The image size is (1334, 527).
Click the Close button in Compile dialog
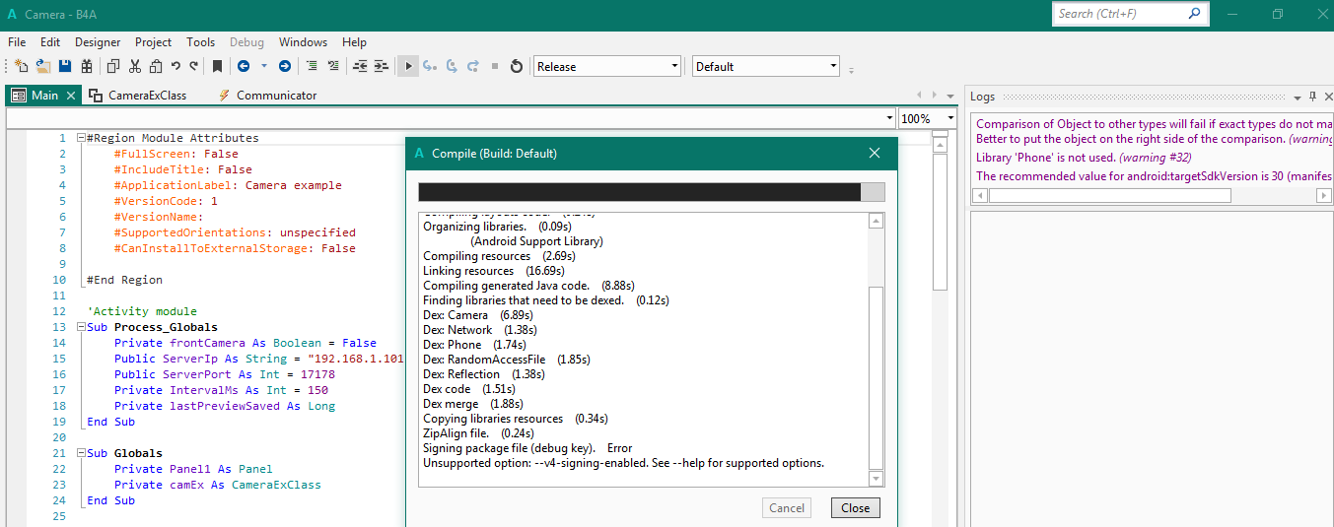point(855,508)
